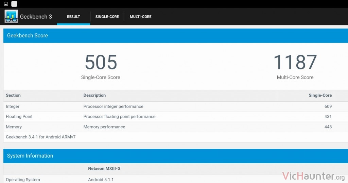Click the Section column header
Viewport: 348px width, 183px height.
(x=13, y=95)
